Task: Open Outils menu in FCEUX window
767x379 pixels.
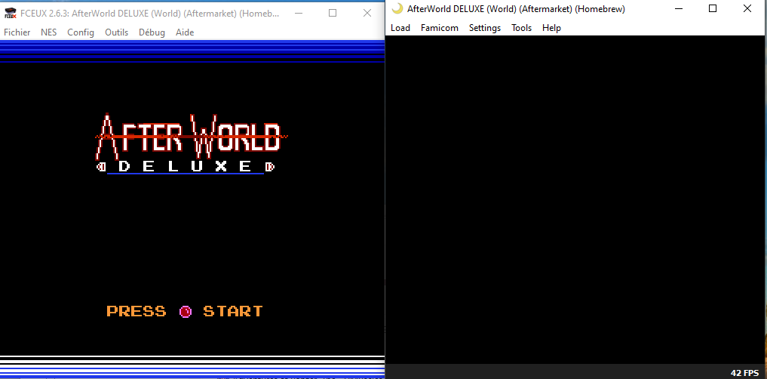Action: 116,32
